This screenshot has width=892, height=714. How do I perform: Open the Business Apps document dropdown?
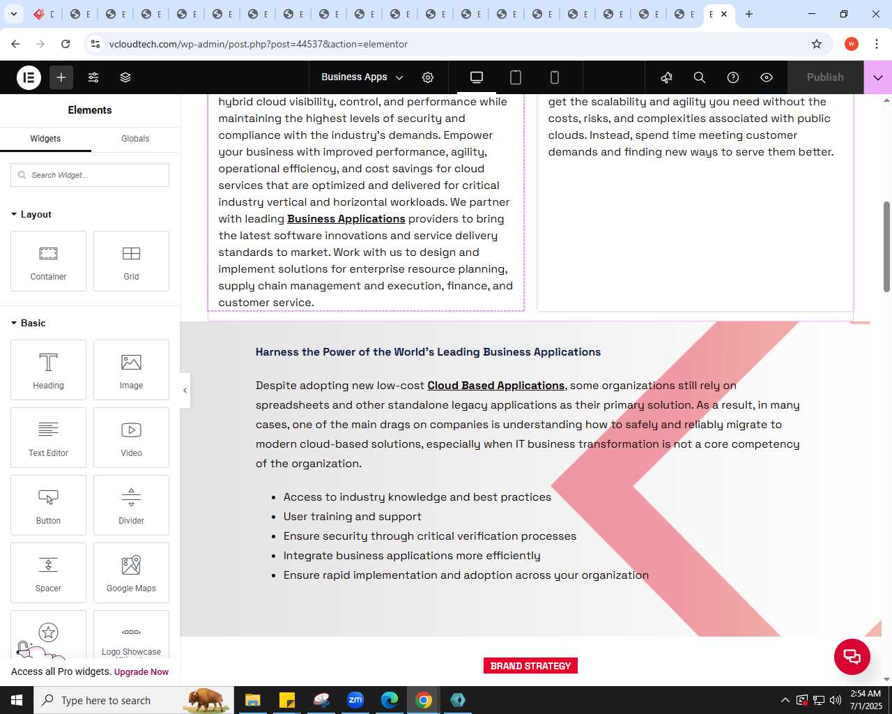[362, 77]
